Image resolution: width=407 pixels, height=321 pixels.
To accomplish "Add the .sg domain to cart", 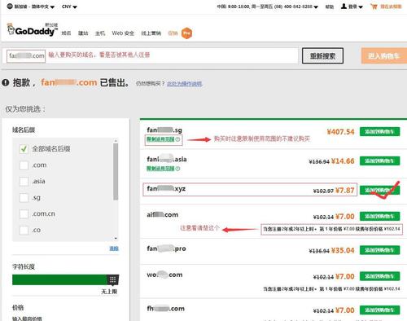I will point(379,132).
